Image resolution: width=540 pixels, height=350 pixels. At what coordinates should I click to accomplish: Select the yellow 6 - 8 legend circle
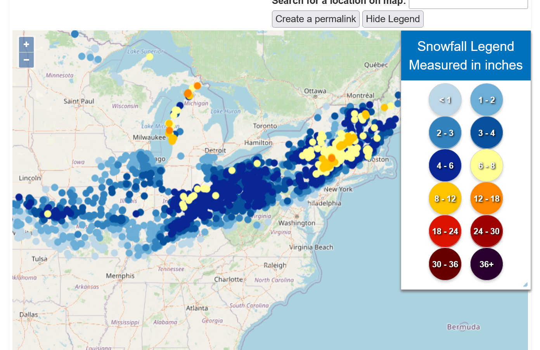point(486,165)
